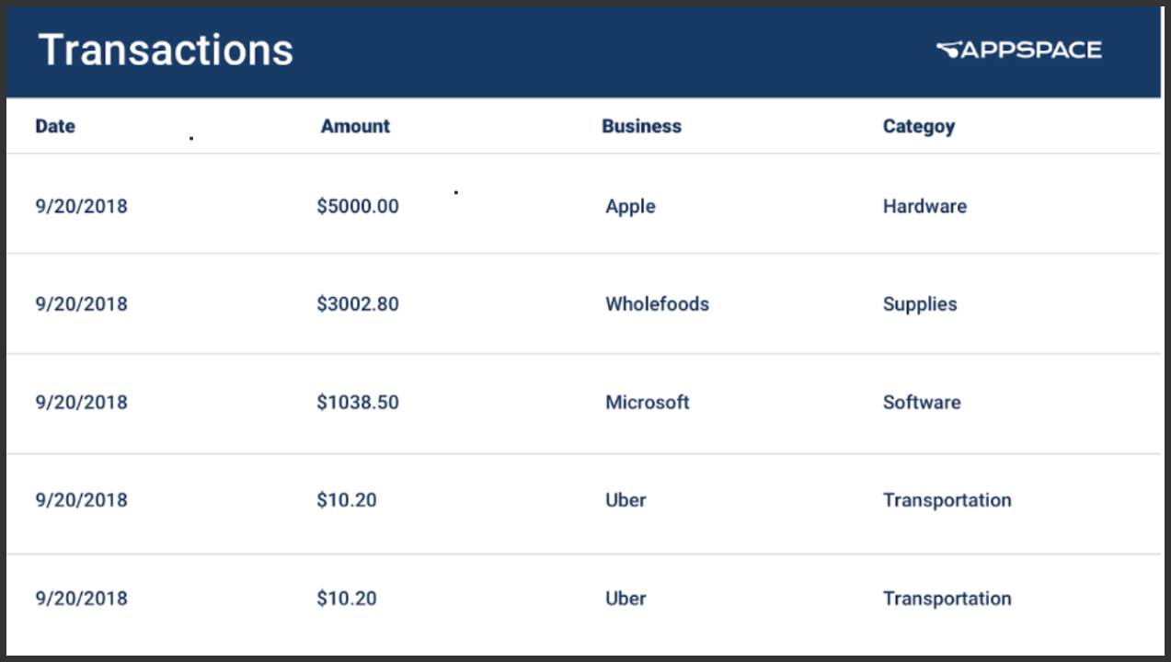Select the Microsoft transaction row
This screenshot has width=1171, height=662.
tap(584, 404)
